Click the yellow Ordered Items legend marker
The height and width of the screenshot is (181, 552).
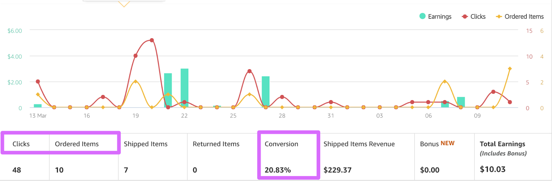coord(499,17)
